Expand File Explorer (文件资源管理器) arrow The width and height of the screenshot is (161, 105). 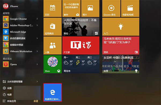37,81
